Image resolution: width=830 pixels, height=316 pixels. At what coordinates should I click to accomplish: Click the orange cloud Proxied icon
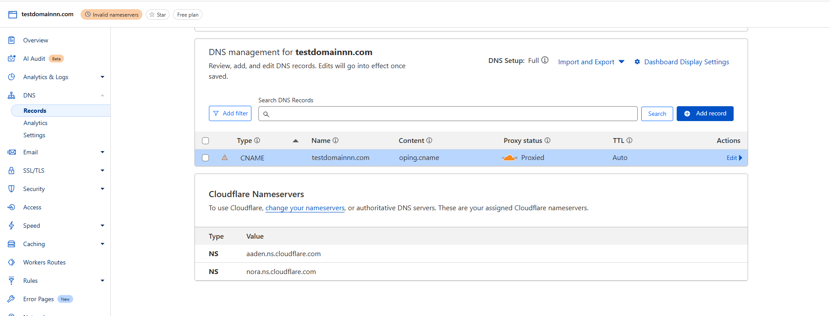point(509,158)
